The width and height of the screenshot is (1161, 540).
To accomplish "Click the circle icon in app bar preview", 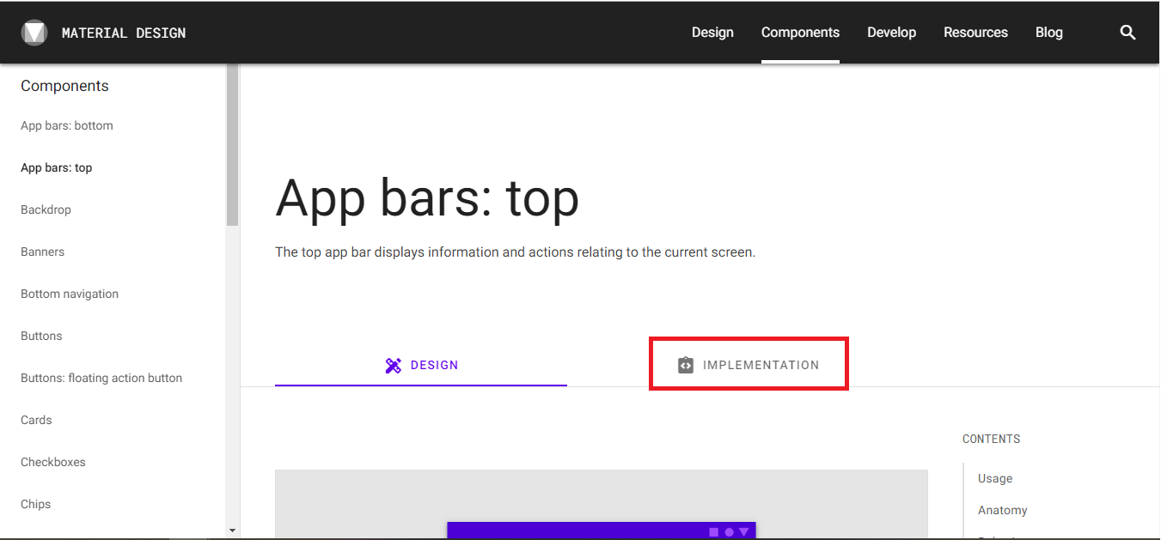I will tap(729, 532).
